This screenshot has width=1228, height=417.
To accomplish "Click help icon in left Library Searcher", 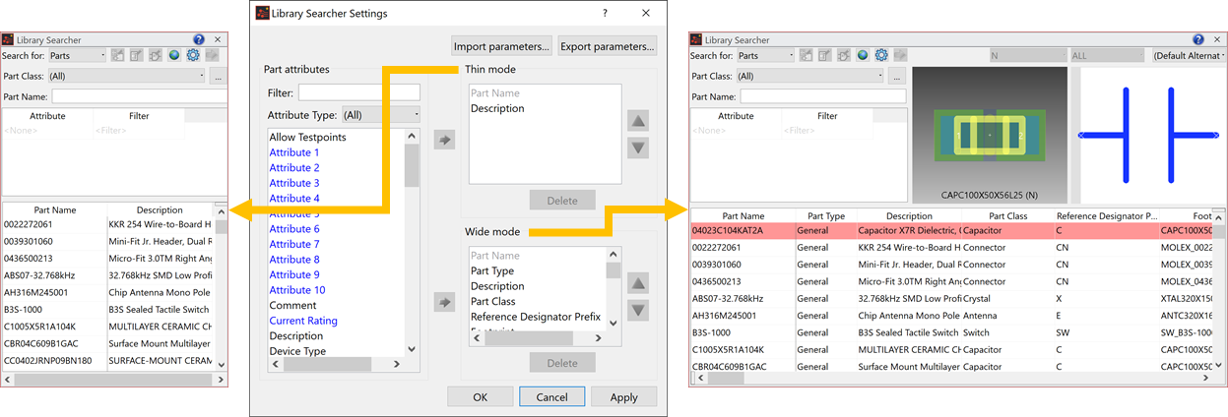I will click(x=199, y=39).
